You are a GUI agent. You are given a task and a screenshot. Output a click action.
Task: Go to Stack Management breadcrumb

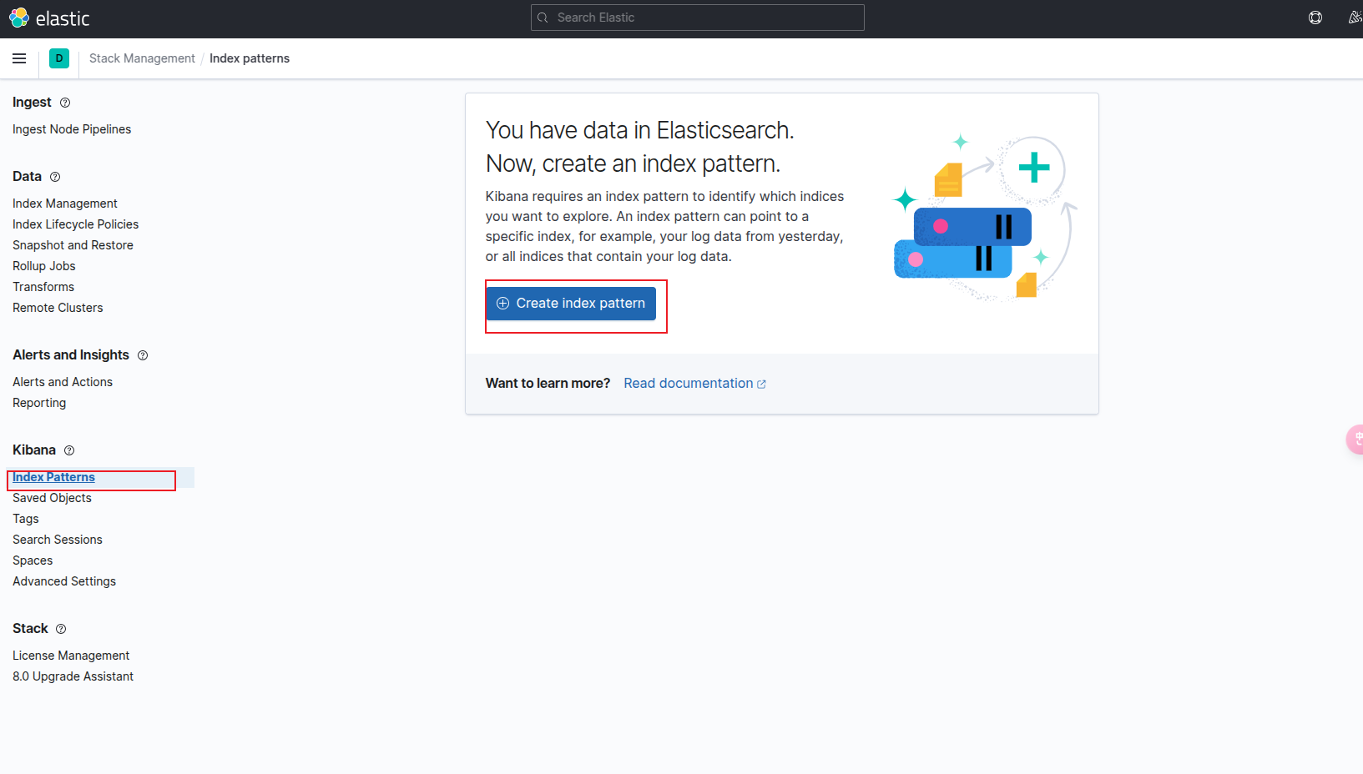[x=142, y=58]
